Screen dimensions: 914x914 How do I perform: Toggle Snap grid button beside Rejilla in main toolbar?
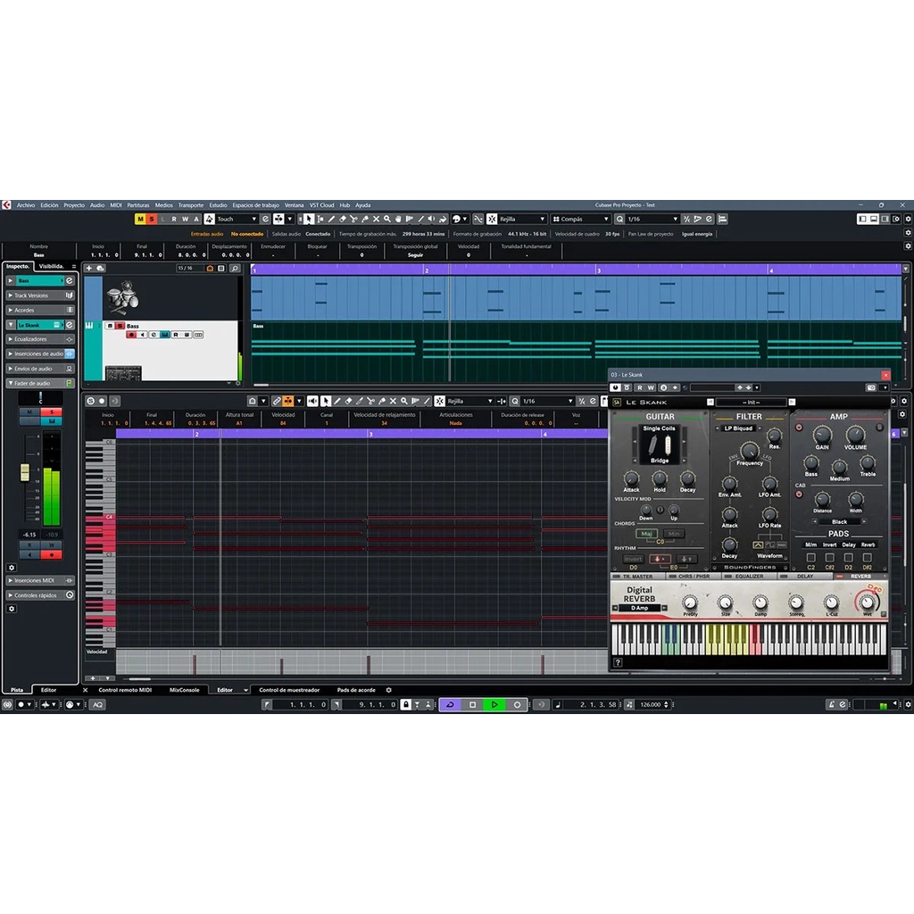[492, 220]
